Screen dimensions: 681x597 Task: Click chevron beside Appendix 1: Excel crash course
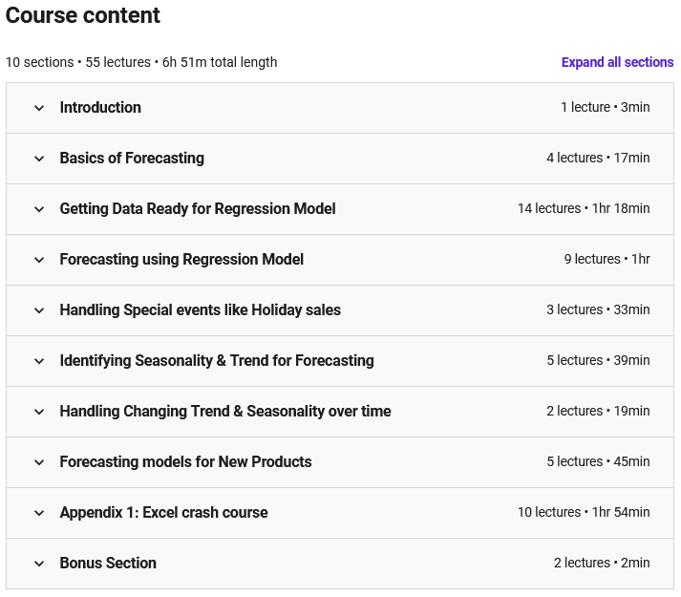tap(39, 513)
